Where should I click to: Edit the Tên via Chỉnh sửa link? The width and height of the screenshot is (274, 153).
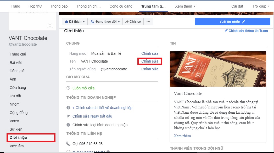click(150, 61)
